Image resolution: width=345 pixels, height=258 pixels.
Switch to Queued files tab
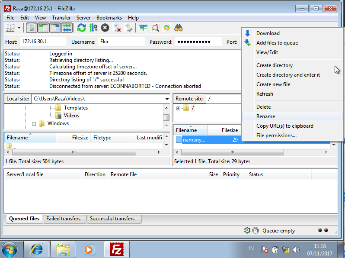pyautogui.click(x=24, y=219)
